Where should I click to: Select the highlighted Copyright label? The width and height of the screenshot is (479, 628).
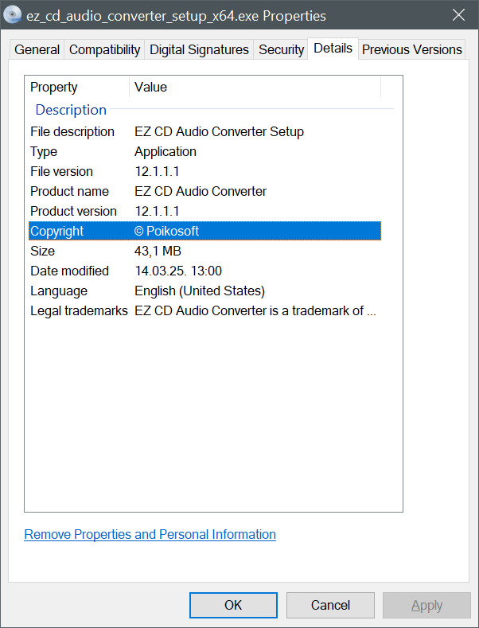(x=57, y=231)
